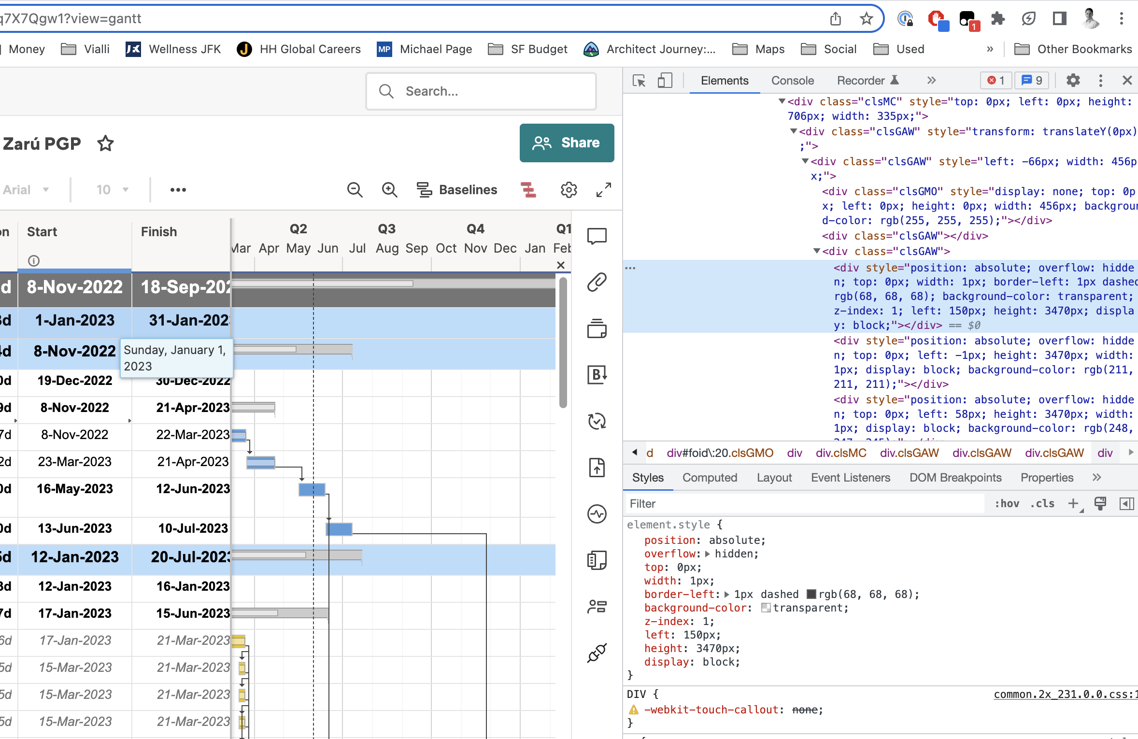Click the Share button
The width and height of the screenshot is (1138, 739).
point(567,143)
